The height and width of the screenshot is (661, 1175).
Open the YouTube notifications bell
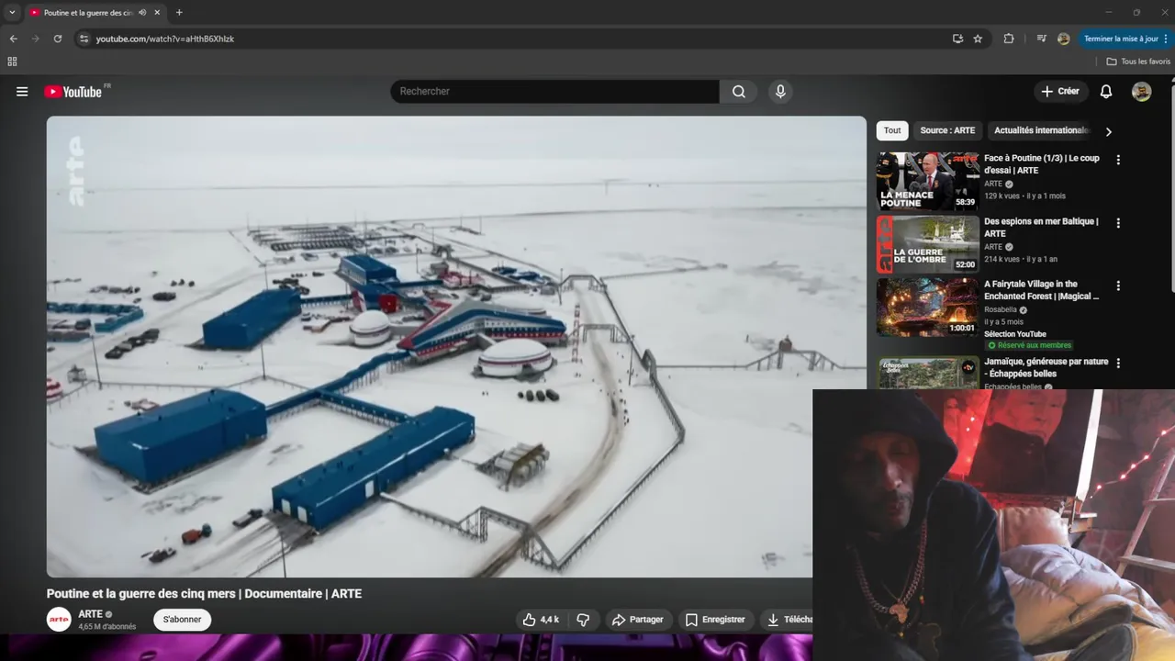pyautogui.click(x=1106, y=92)
